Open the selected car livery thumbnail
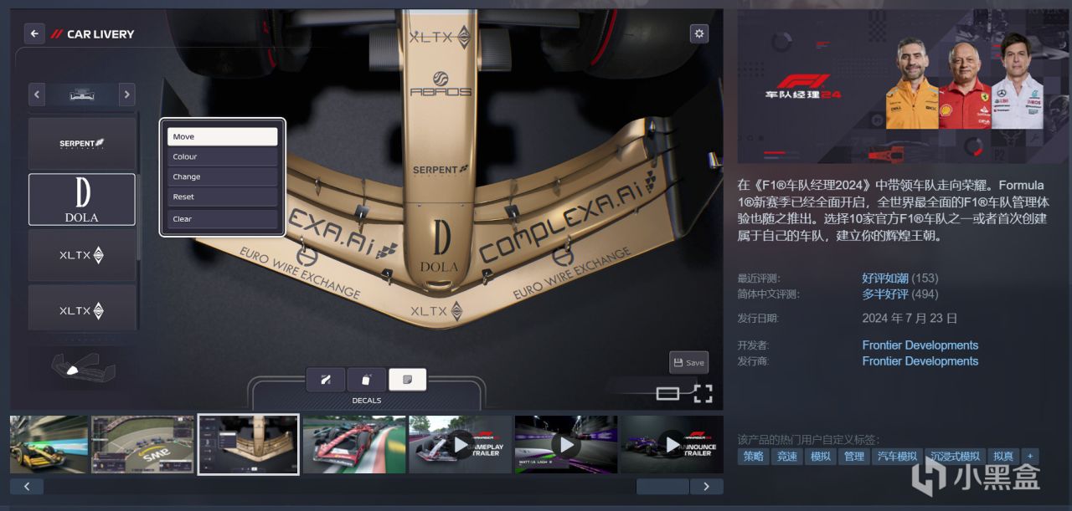This screenshot has width=1072, height=511. click(249, 445)
